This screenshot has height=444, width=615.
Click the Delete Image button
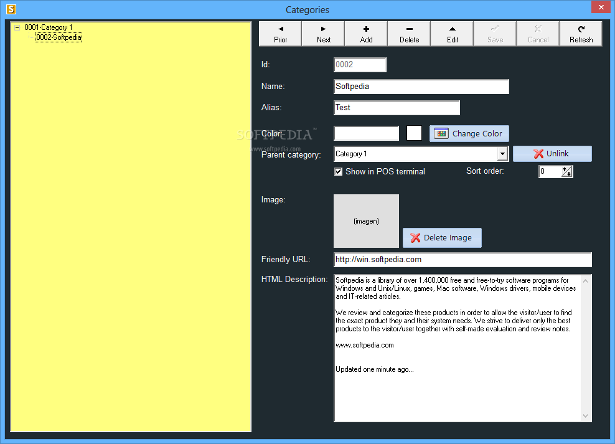tap(442, 238)
